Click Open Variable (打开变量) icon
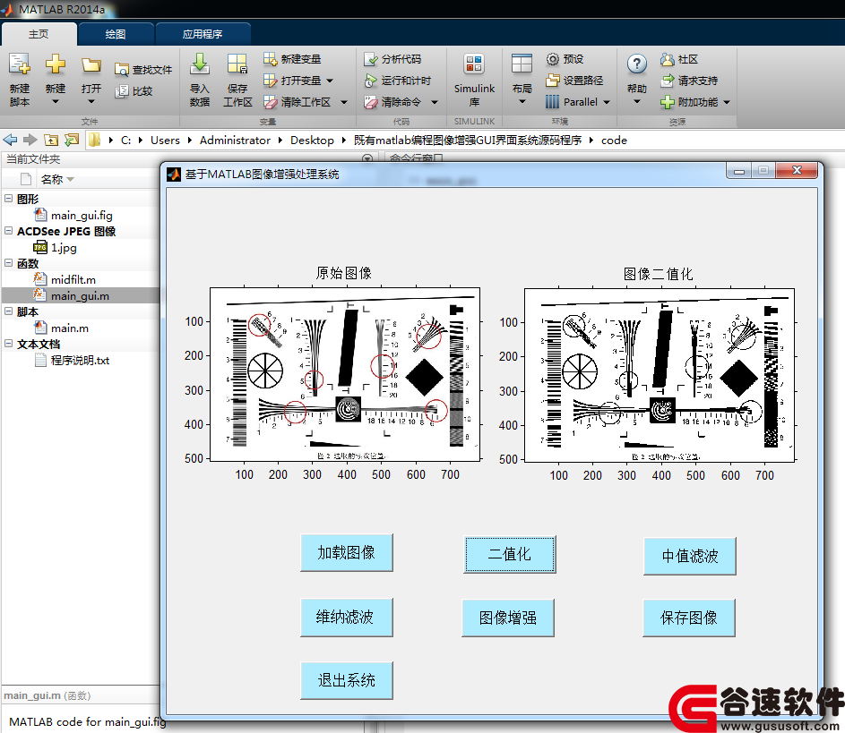Screen dimensions: 845x733 pos(270,81)
